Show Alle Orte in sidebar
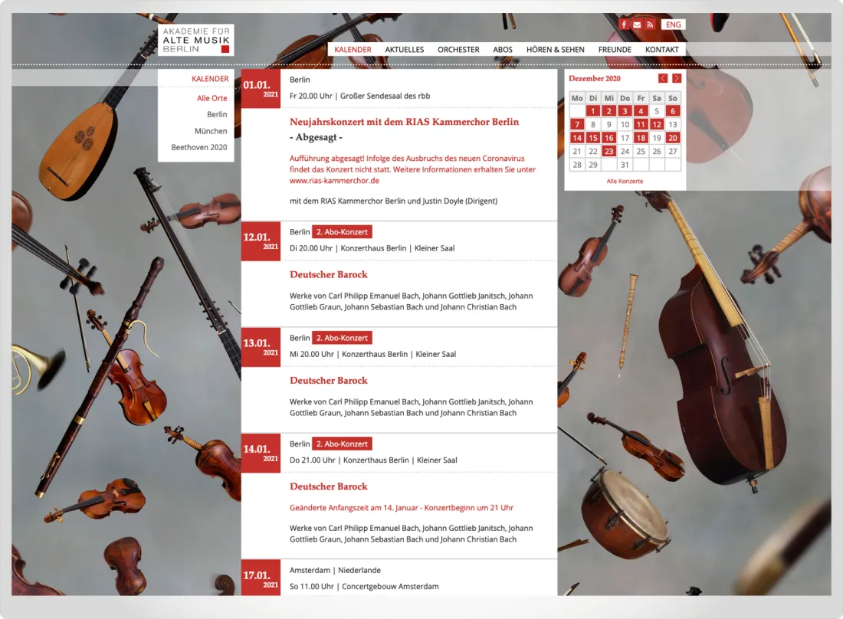This screenshot has height=619, width=843. click(x=212, y=98)
